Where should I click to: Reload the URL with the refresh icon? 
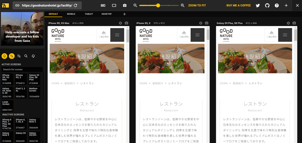tap(75, 5)
